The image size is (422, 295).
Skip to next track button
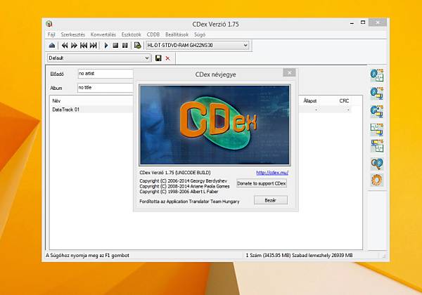click(x=94, y=46)
